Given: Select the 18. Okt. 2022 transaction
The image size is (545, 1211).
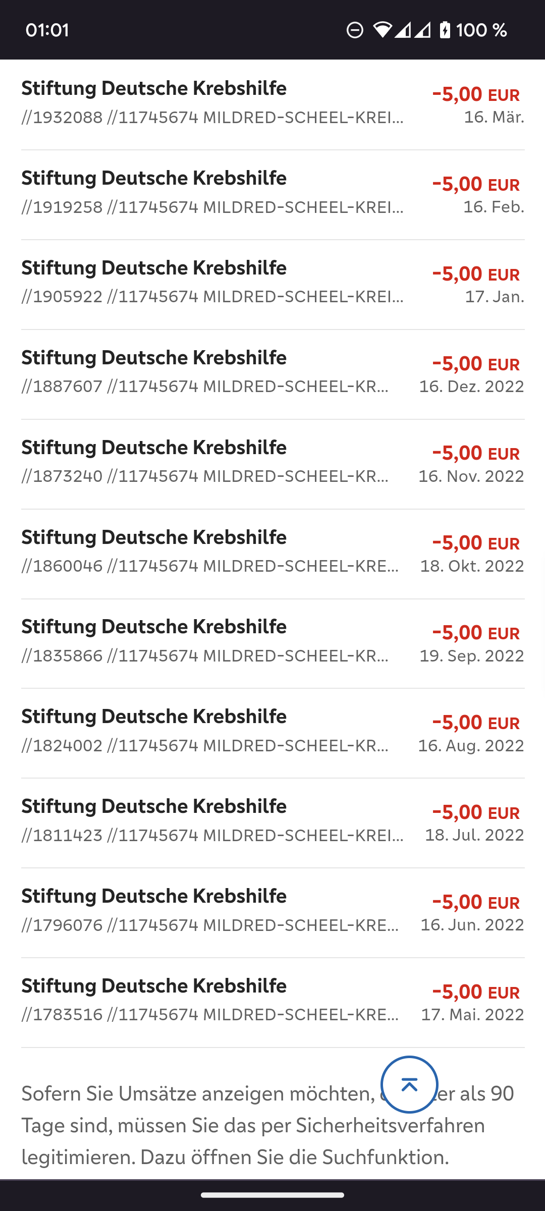Looking at the screenshot, I should click(x=272, y=552).
